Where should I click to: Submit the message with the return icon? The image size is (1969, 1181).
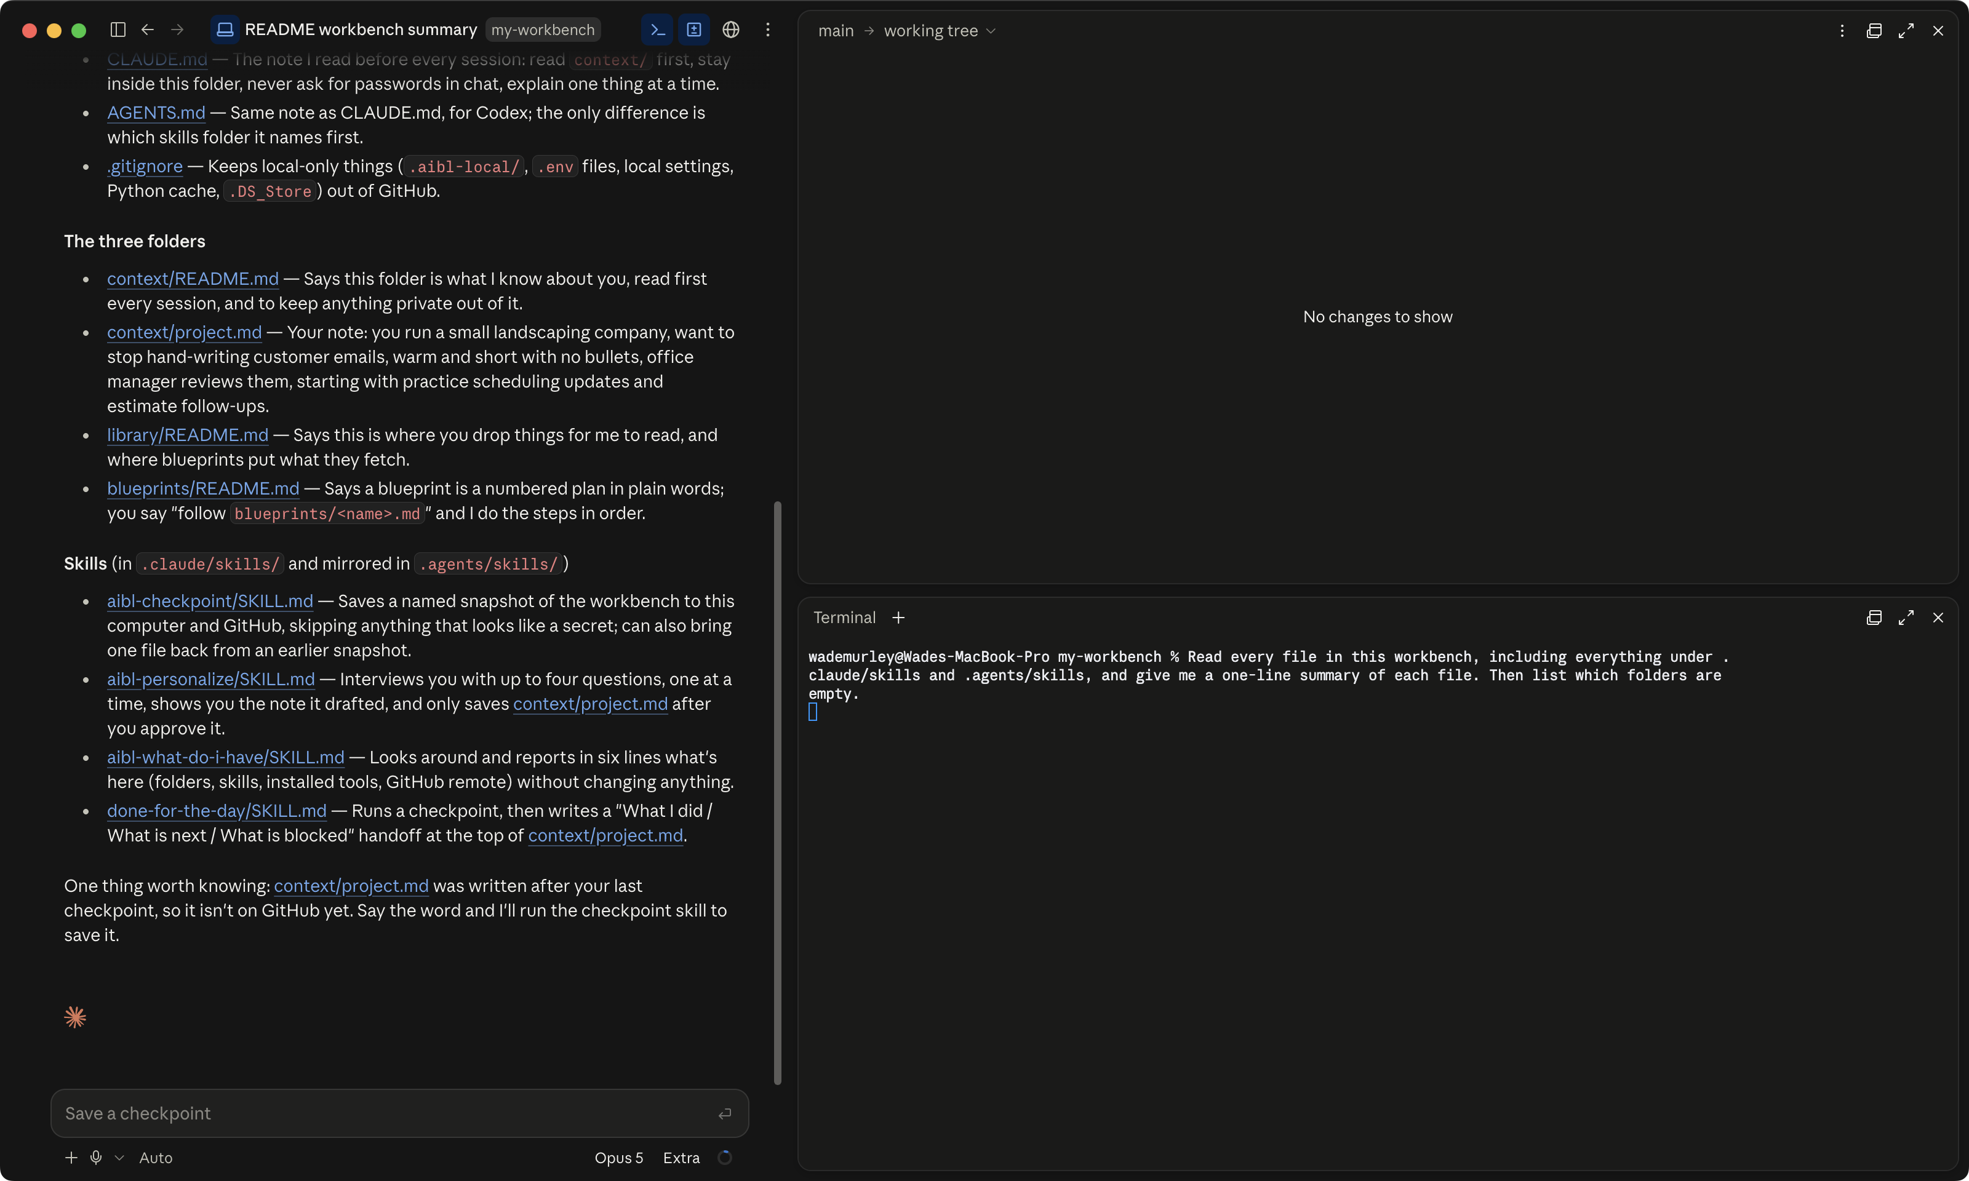pos(724,1113)
